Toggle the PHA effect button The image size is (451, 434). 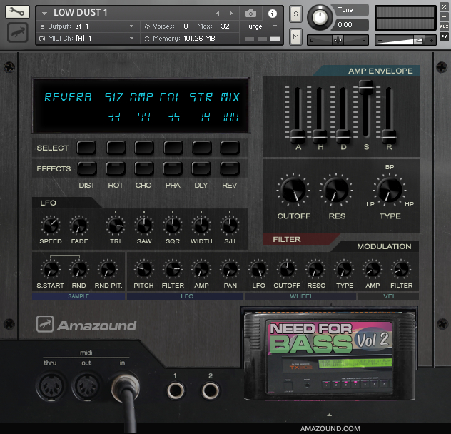pyautogui.click(x=173, y=168)
